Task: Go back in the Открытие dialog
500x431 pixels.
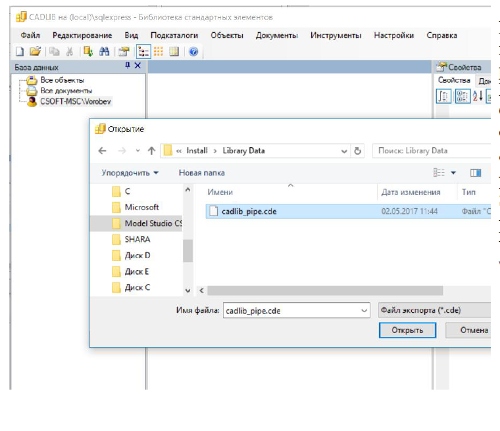Action: 102,150
